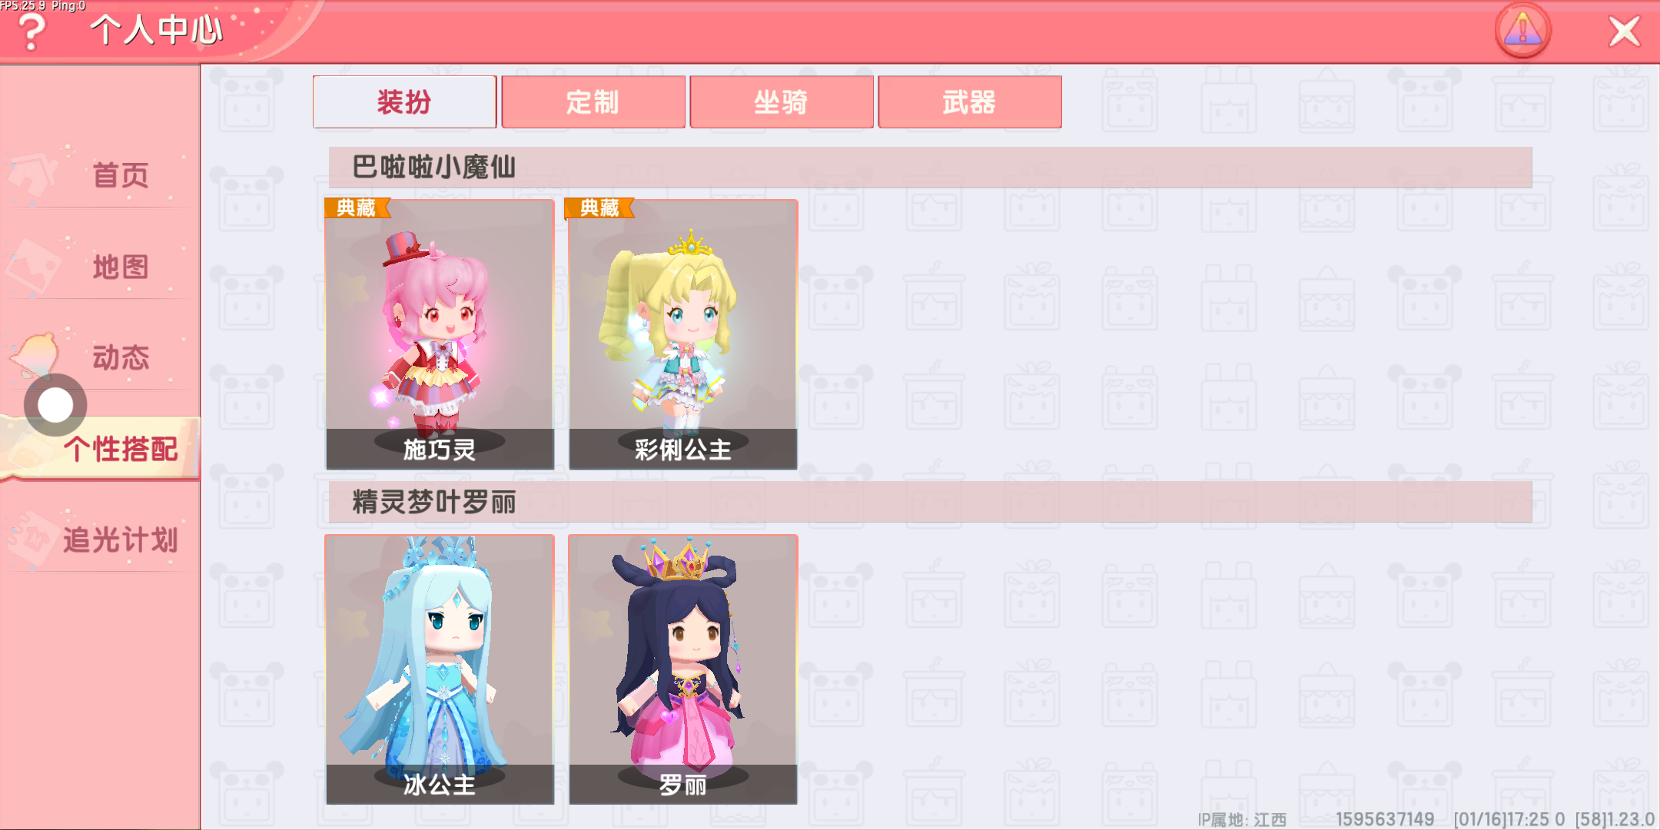Choose the 施巧灵 pink-haired skin card
The image size is (1660, 830).
[x=440, y=334]
